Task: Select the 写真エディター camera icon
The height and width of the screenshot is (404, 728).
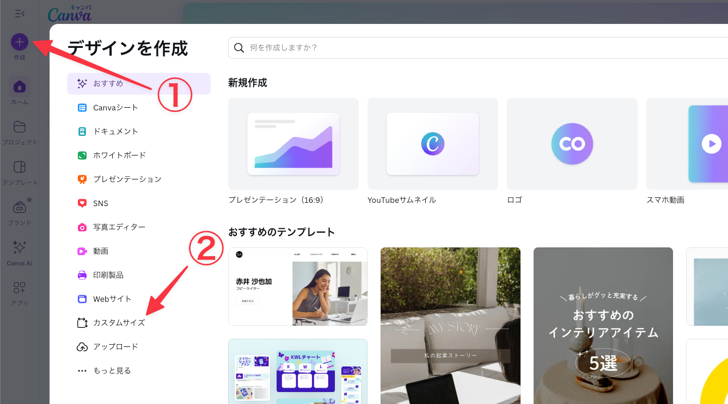Action: [82, 227]
